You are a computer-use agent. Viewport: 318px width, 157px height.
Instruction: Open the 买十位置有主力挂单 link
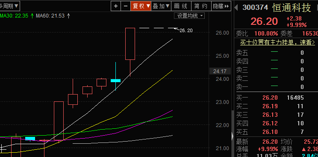[x=277, y=42]
